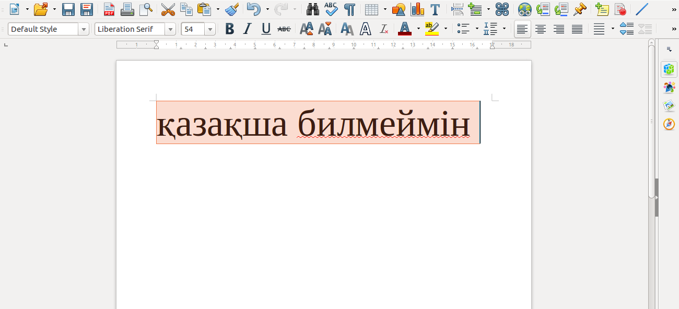The height and width of the screenshot is (309, 679).
Task: Toggle Italic formatting
Action: coord(248,29)
